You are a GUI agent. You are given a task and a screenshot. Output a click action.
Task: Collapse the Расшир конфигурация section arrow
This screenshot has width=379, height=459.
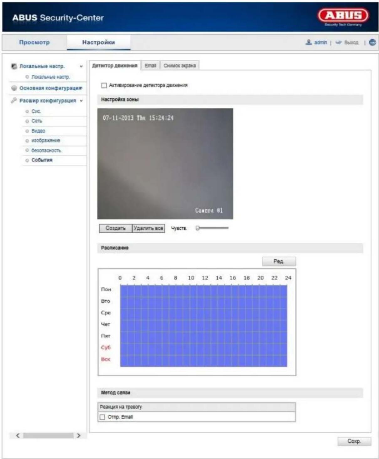tap(81, 101)
